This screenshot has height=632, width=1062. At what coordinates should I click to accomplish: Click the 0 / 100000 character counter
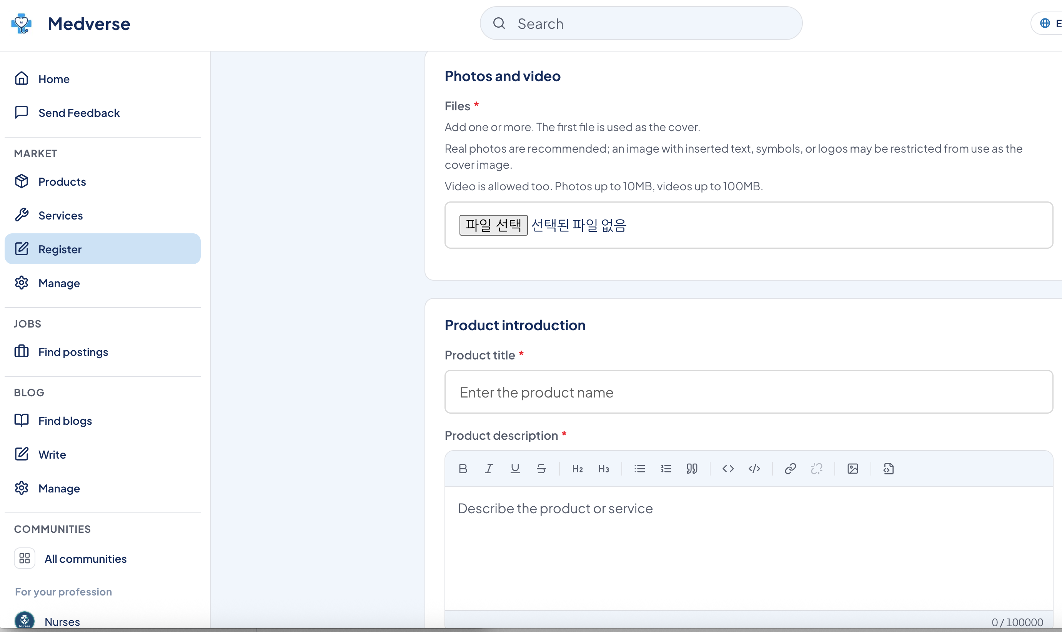[x=1017, y=622]
